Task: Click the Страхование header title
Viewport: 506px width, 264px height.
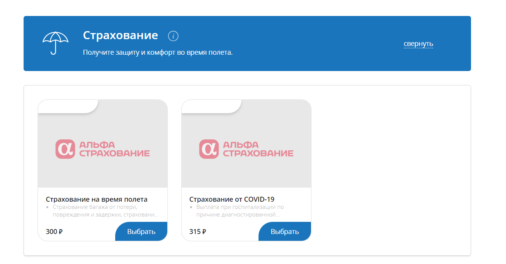Action: 121,35
